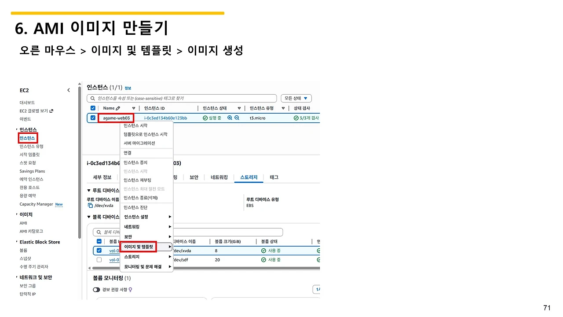Collapse the EC2 sidebar with the chevron icon
Viewport: 563px width, 317px height.
[x=69, y=90]
